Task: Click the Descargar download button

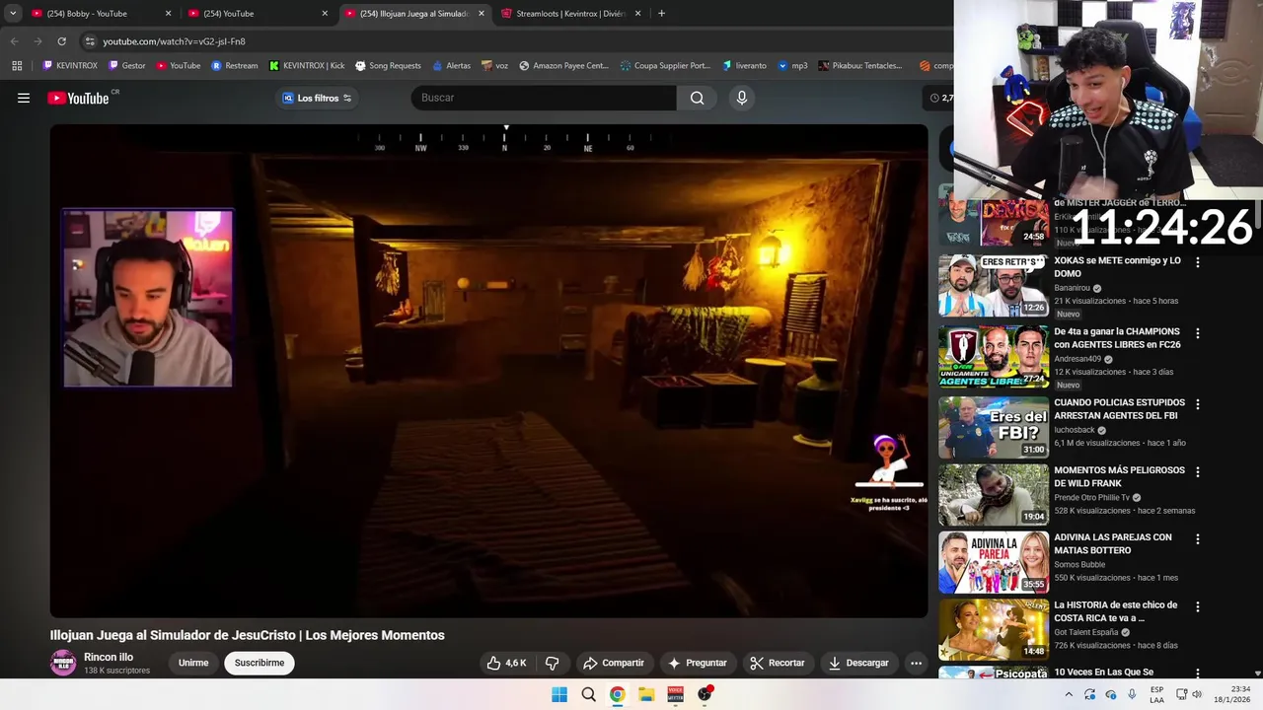Action: pos(858,663)
